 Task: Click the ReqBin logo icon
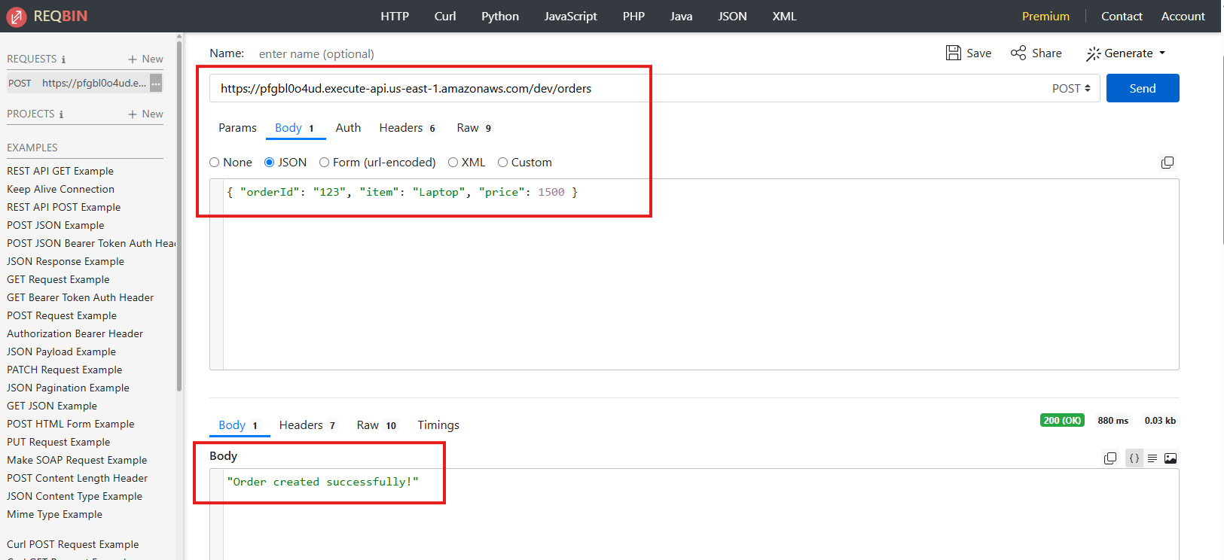[x=17, y=17]
